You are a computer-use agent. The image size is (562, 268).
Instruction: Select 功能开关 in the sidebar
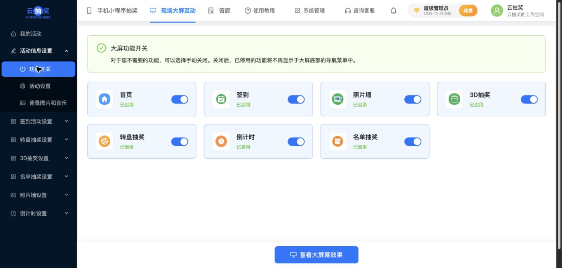(38, 69)
